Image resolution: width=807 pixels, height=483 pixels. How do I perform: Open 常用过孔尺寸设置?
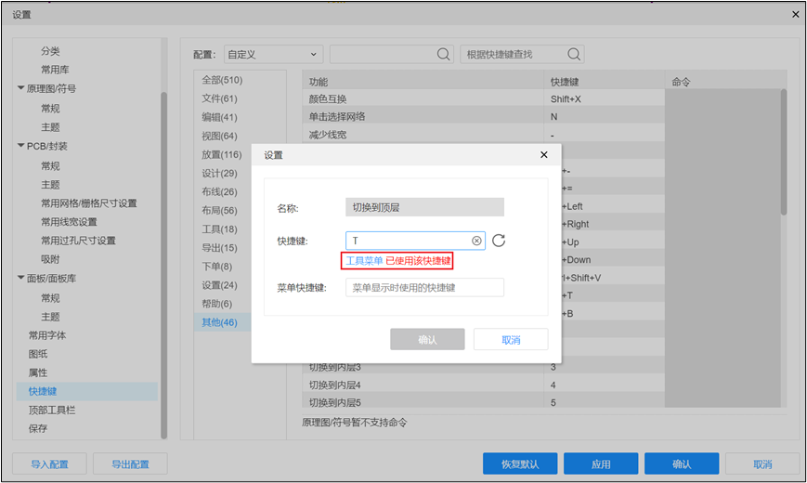78,241
